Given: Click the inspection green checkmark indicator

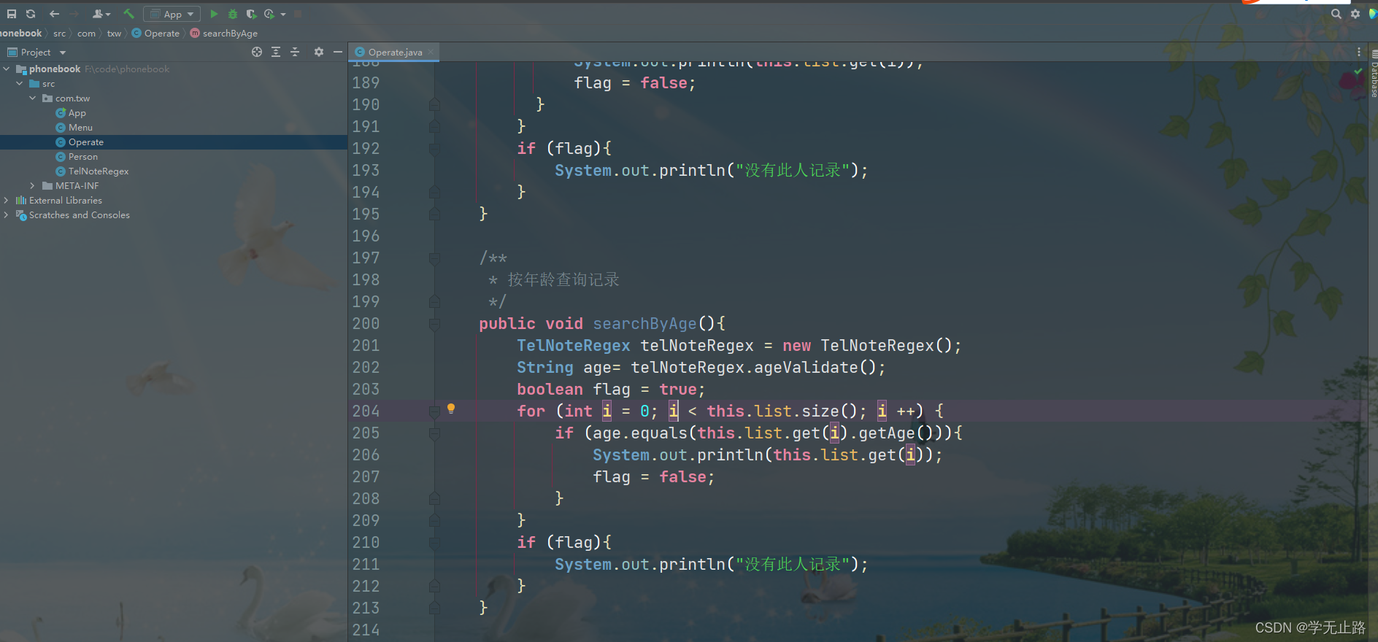Looking at the screenshot, I should [1358, 71].
